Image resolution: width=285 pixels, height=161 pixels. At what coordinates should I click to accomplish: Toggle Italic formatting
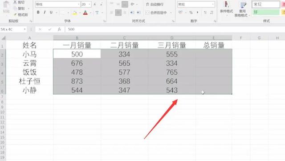click(x=45, y=12)
